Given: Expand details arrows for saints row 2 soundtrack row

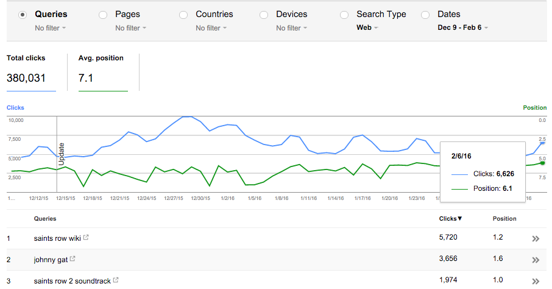Looking at the screenshot, I should 536,281.
